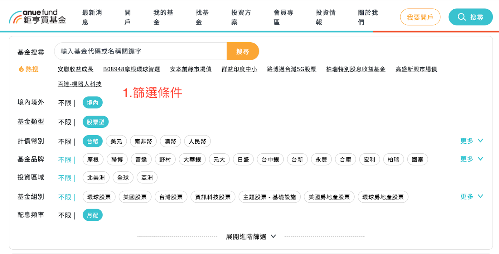Toggle the 日盛 brand chip
The height and width of the screenshot is (254, 499).
pos(243,159)
